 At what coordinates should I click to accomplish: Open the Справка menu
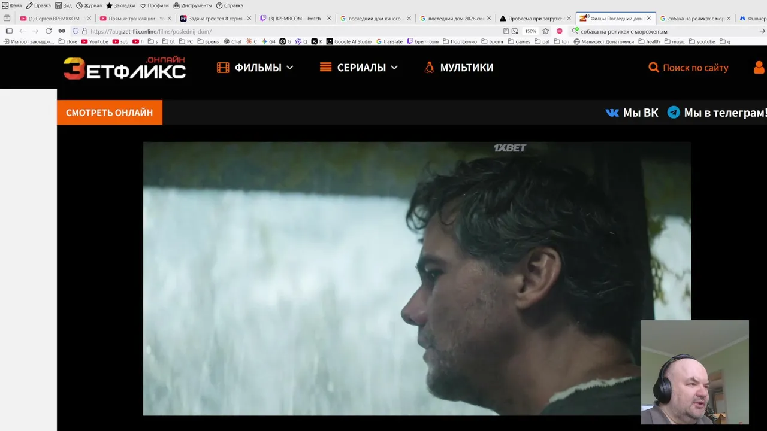tap(230, 5)
